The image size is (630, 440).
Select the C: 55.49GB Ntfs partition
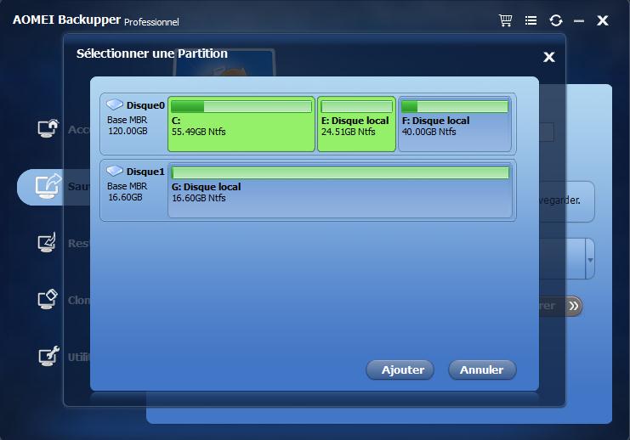point(241,124)
